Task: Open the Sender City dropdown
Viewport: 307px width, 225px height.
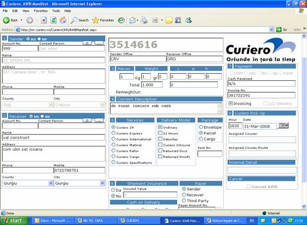Action: (102, 105)
